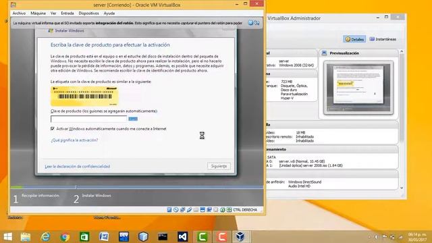Launch Internet Explorer from taskbar
Viewport: 432px width, 243px height.
(45, 237)
